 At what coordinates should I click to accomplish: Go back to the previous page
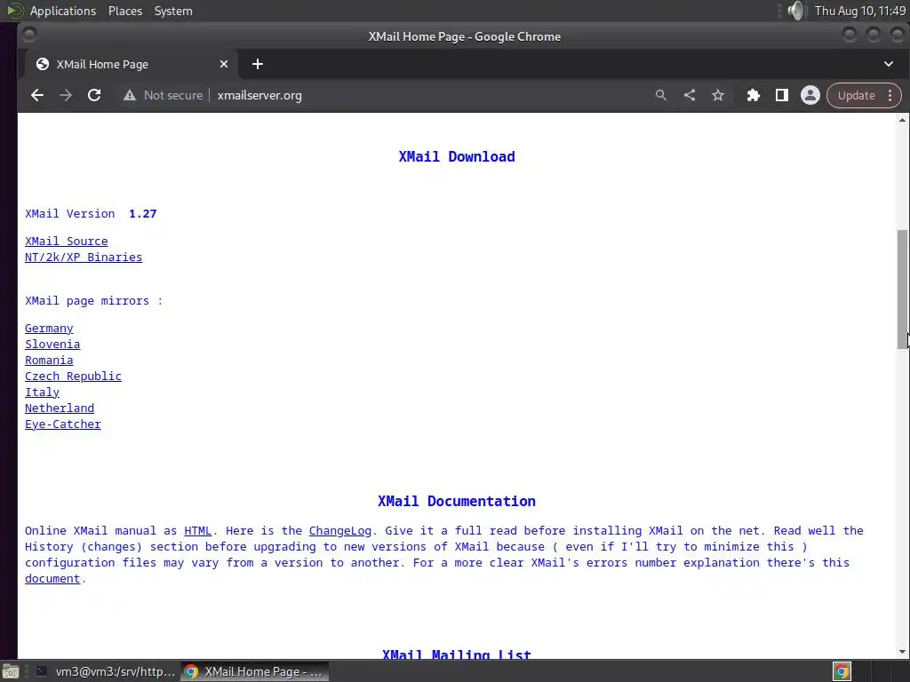point(37,95)
